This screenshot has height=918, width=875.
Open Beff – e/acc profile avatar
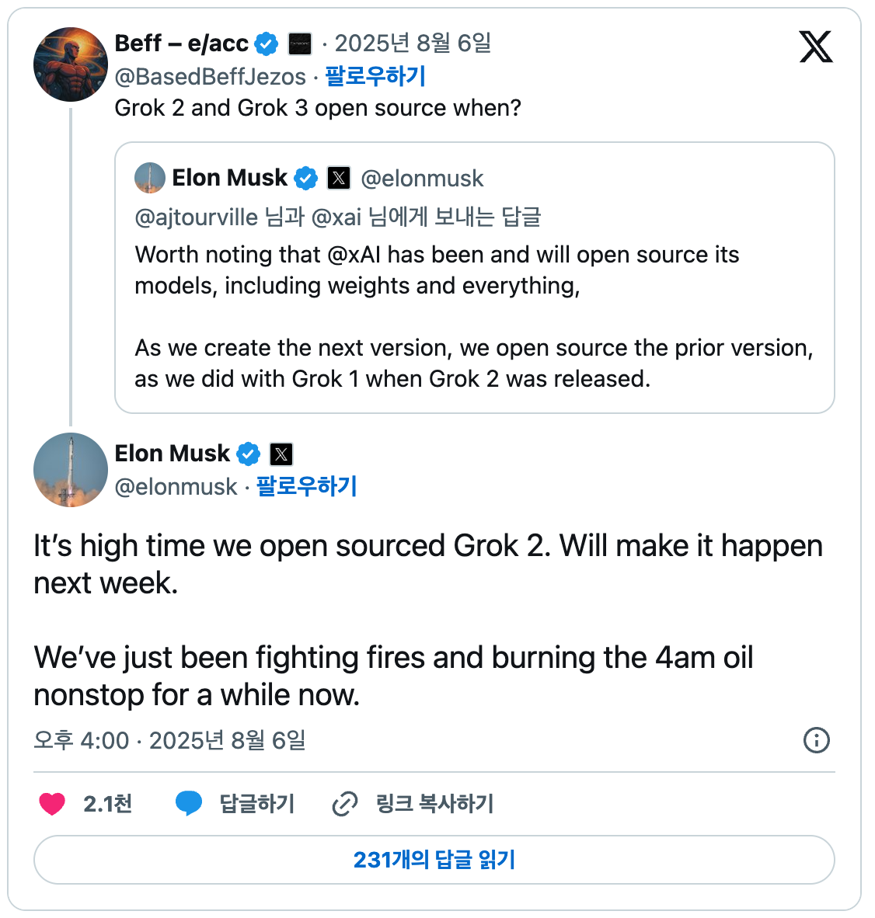click(x=71, y=64)
